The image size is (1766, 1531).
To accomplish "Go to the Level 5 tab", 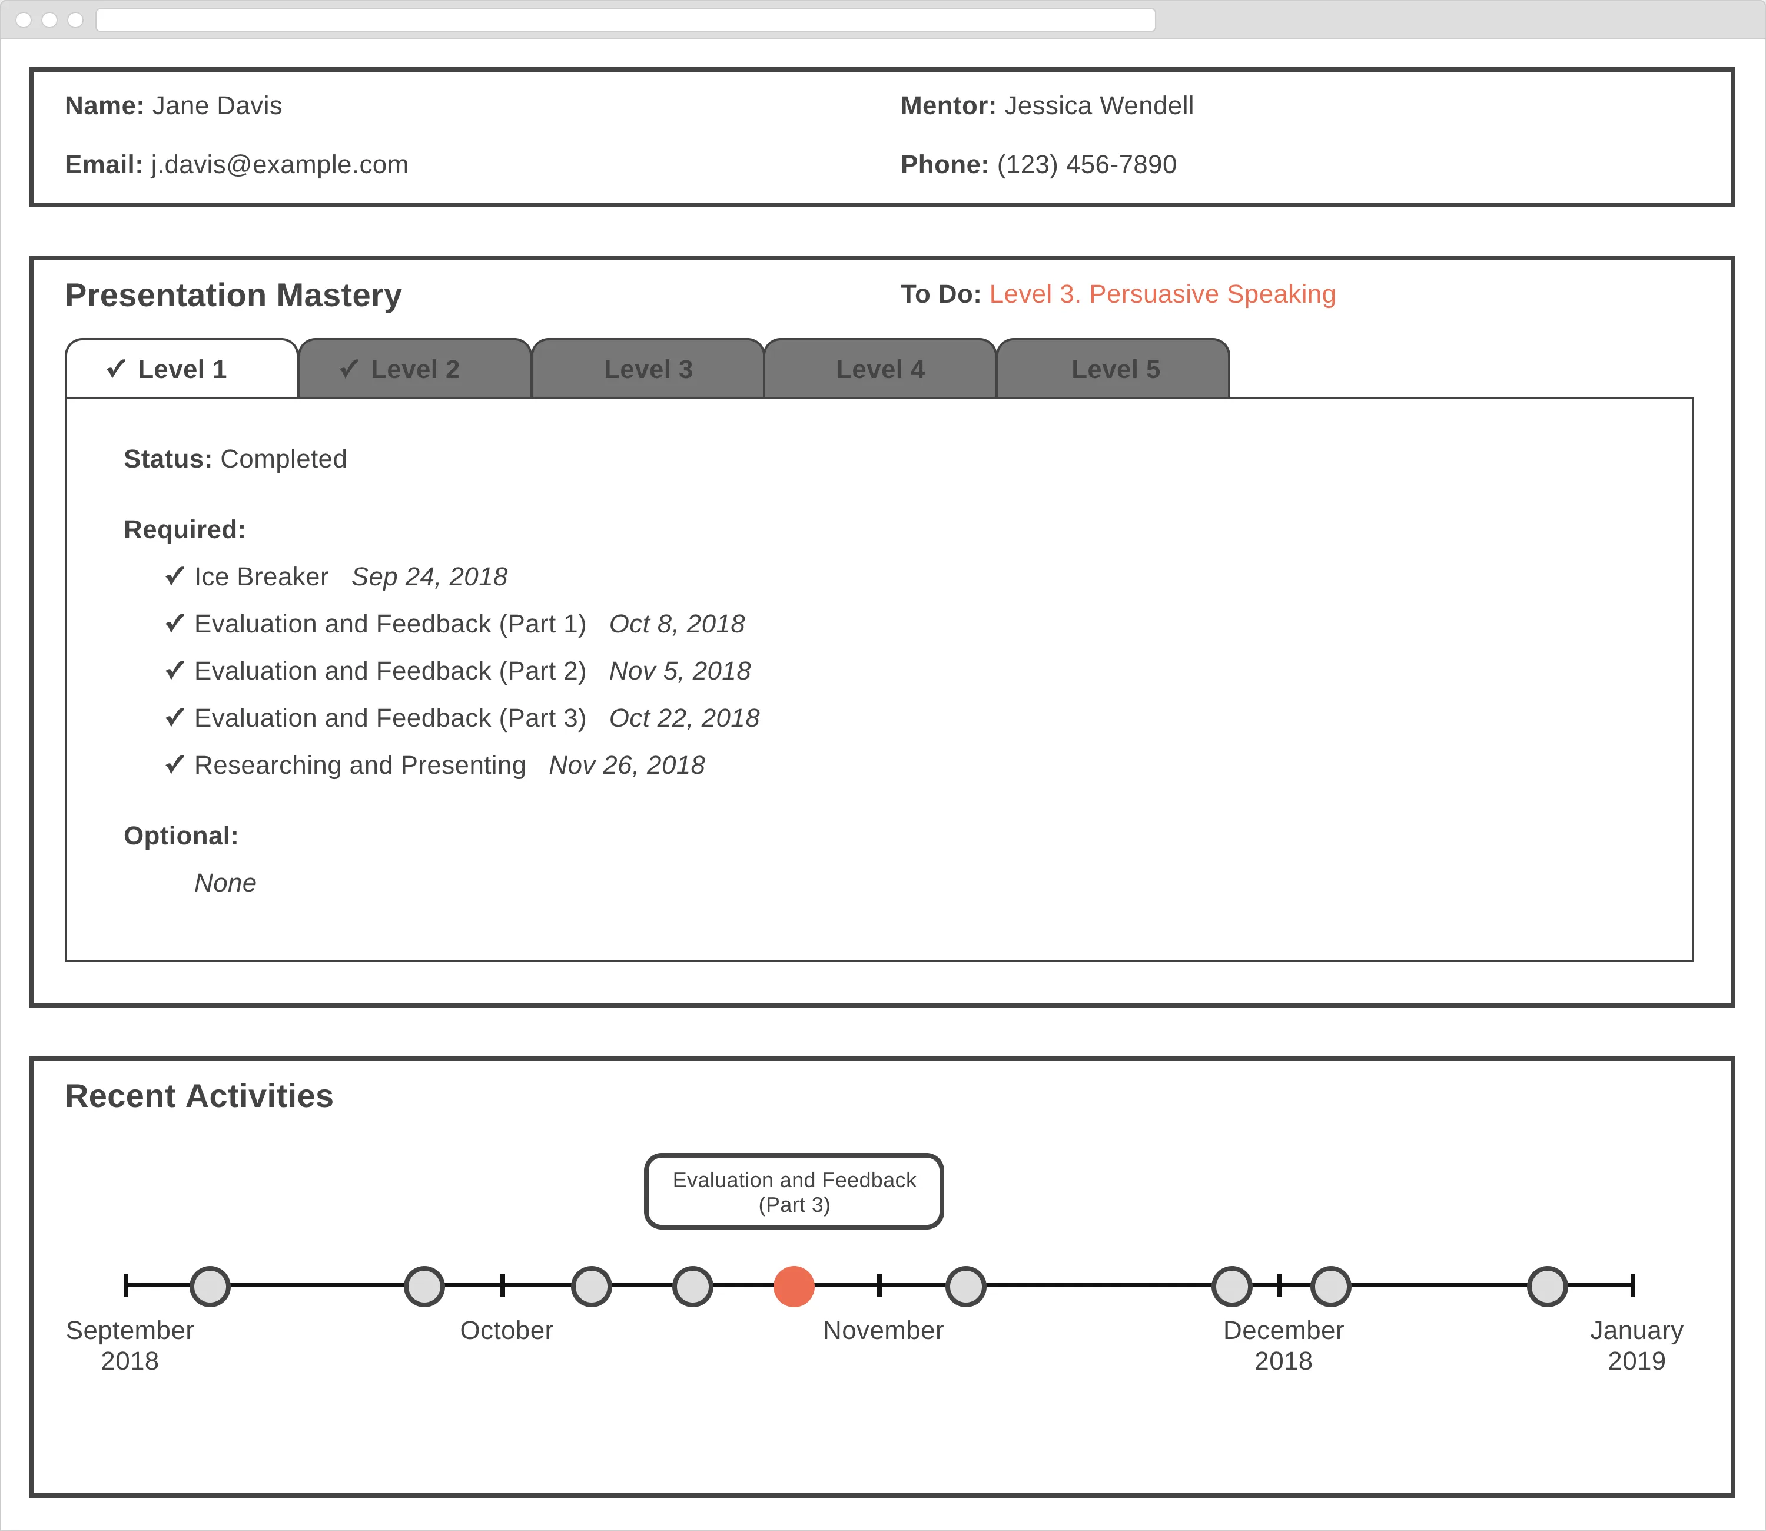I will pos(1114,369).
